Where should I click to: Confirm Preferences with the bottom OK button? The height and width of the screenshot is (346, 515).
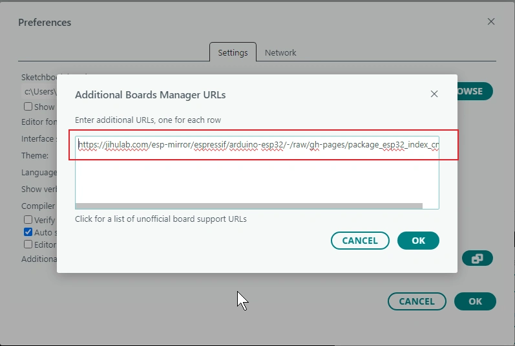coord(475,301)
